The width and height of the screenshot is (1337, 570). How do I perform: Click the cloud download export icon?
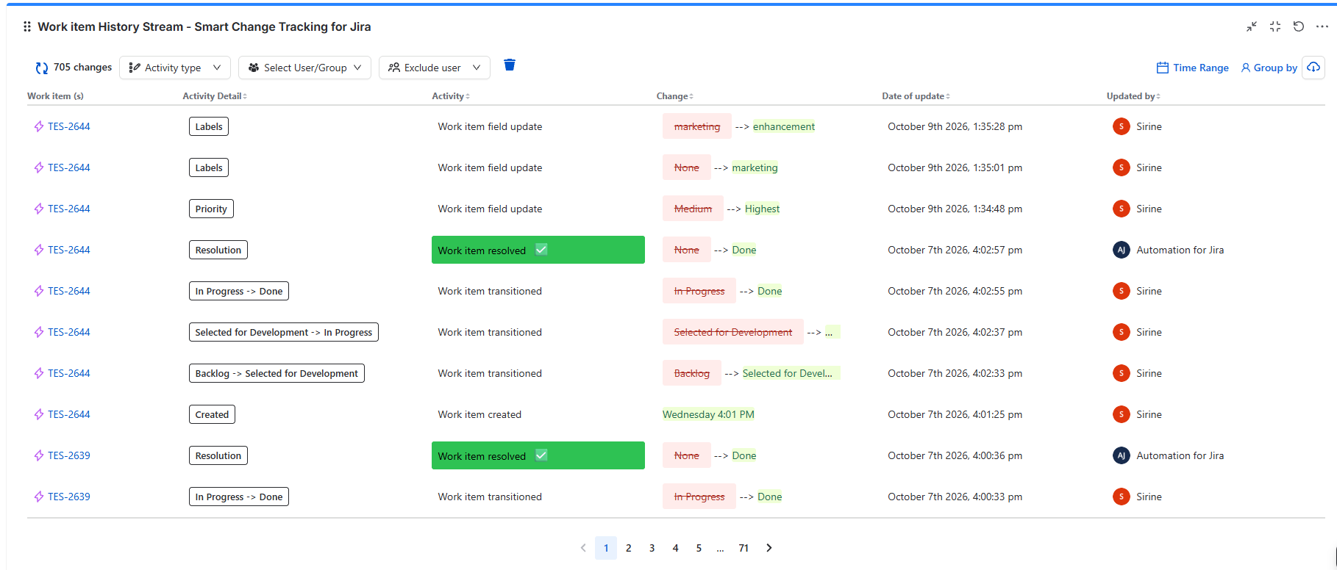click(x=1313, y=68)
